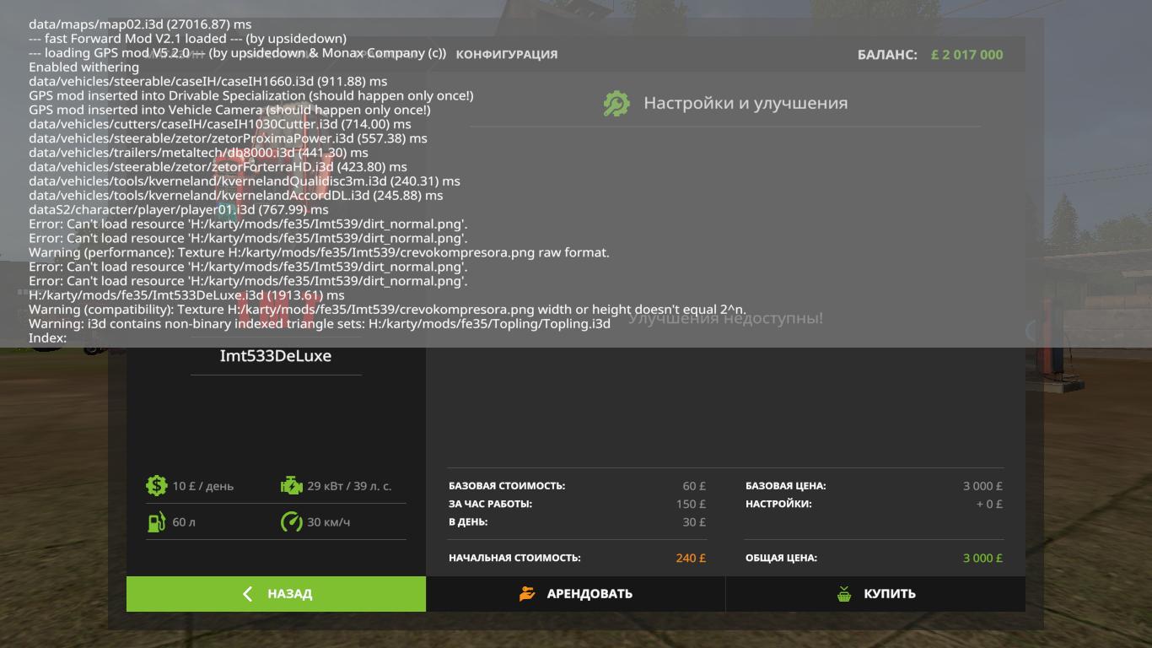Click the balance amount £ 2 017 000
This screenshot has height=648, width=1152.
pyautogui.click(x=967, y=55)
